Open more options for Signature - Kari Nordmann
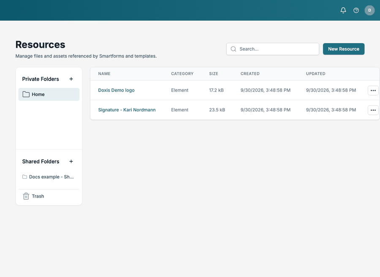The width and height of the screenshot is (380, 277). tap(373, 110)
